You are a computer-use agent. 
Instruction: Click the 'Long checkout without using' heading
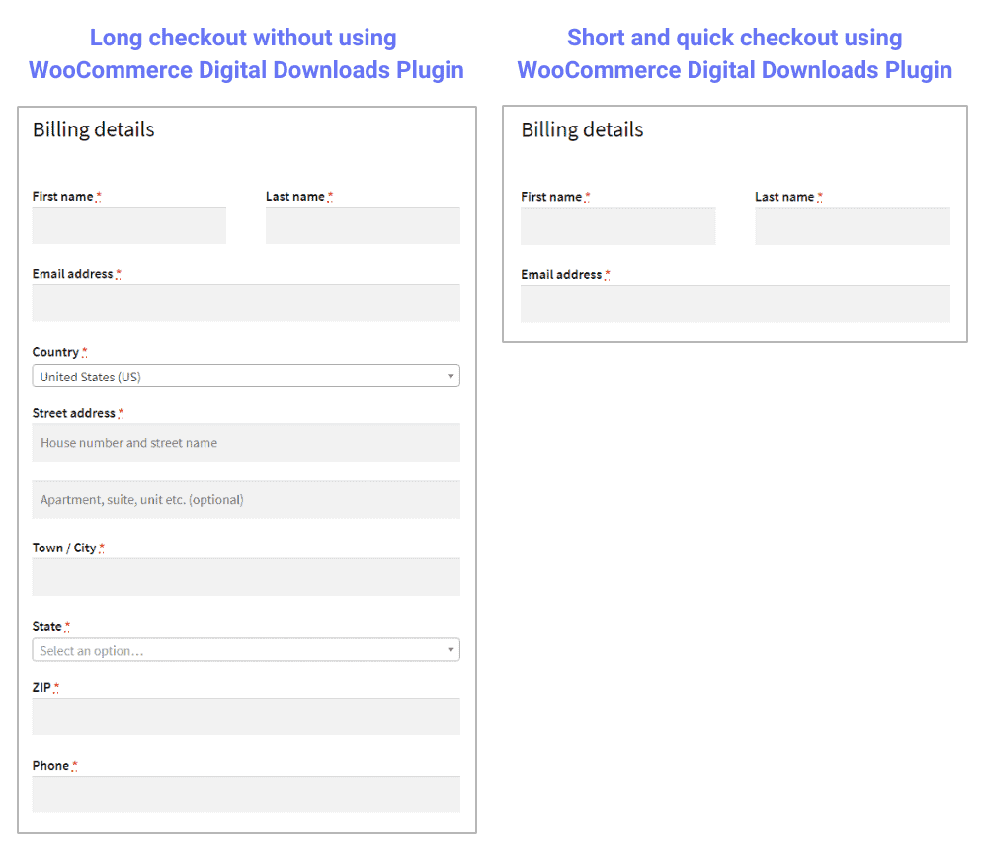[243, 38]
